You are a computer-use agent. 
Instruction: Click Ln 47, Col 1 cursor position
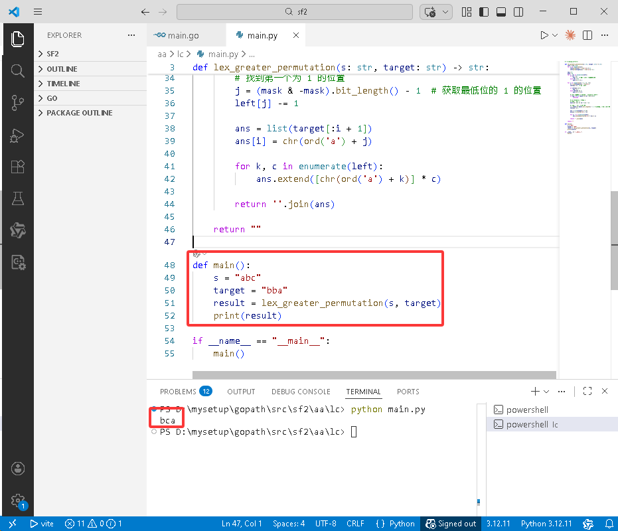coord(242,524)
